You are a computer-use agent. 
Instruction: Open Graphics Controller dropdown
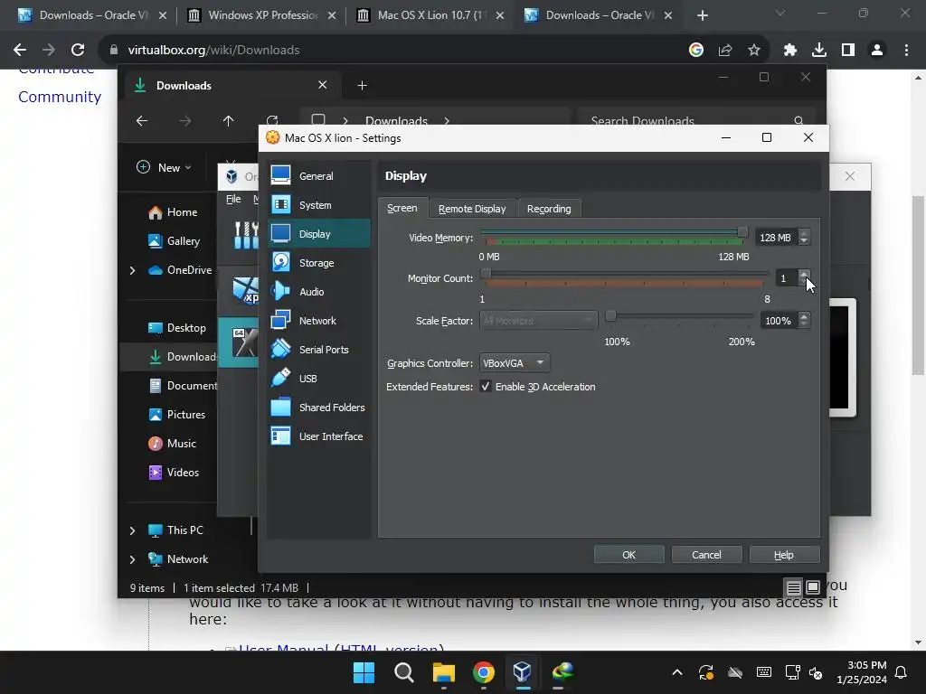coord(515,363)
